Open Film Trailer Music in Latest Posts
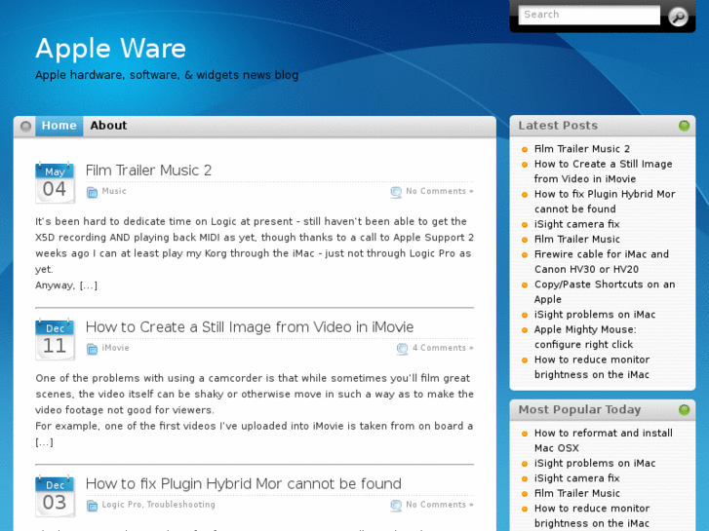Screen dimensions: 709x531 (577, 240)
